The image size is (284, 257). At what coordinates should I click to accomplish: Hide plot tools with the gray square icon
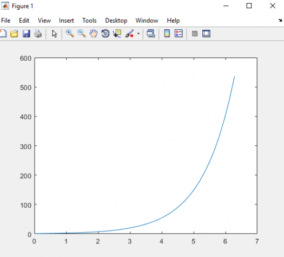tap(195, 34)
